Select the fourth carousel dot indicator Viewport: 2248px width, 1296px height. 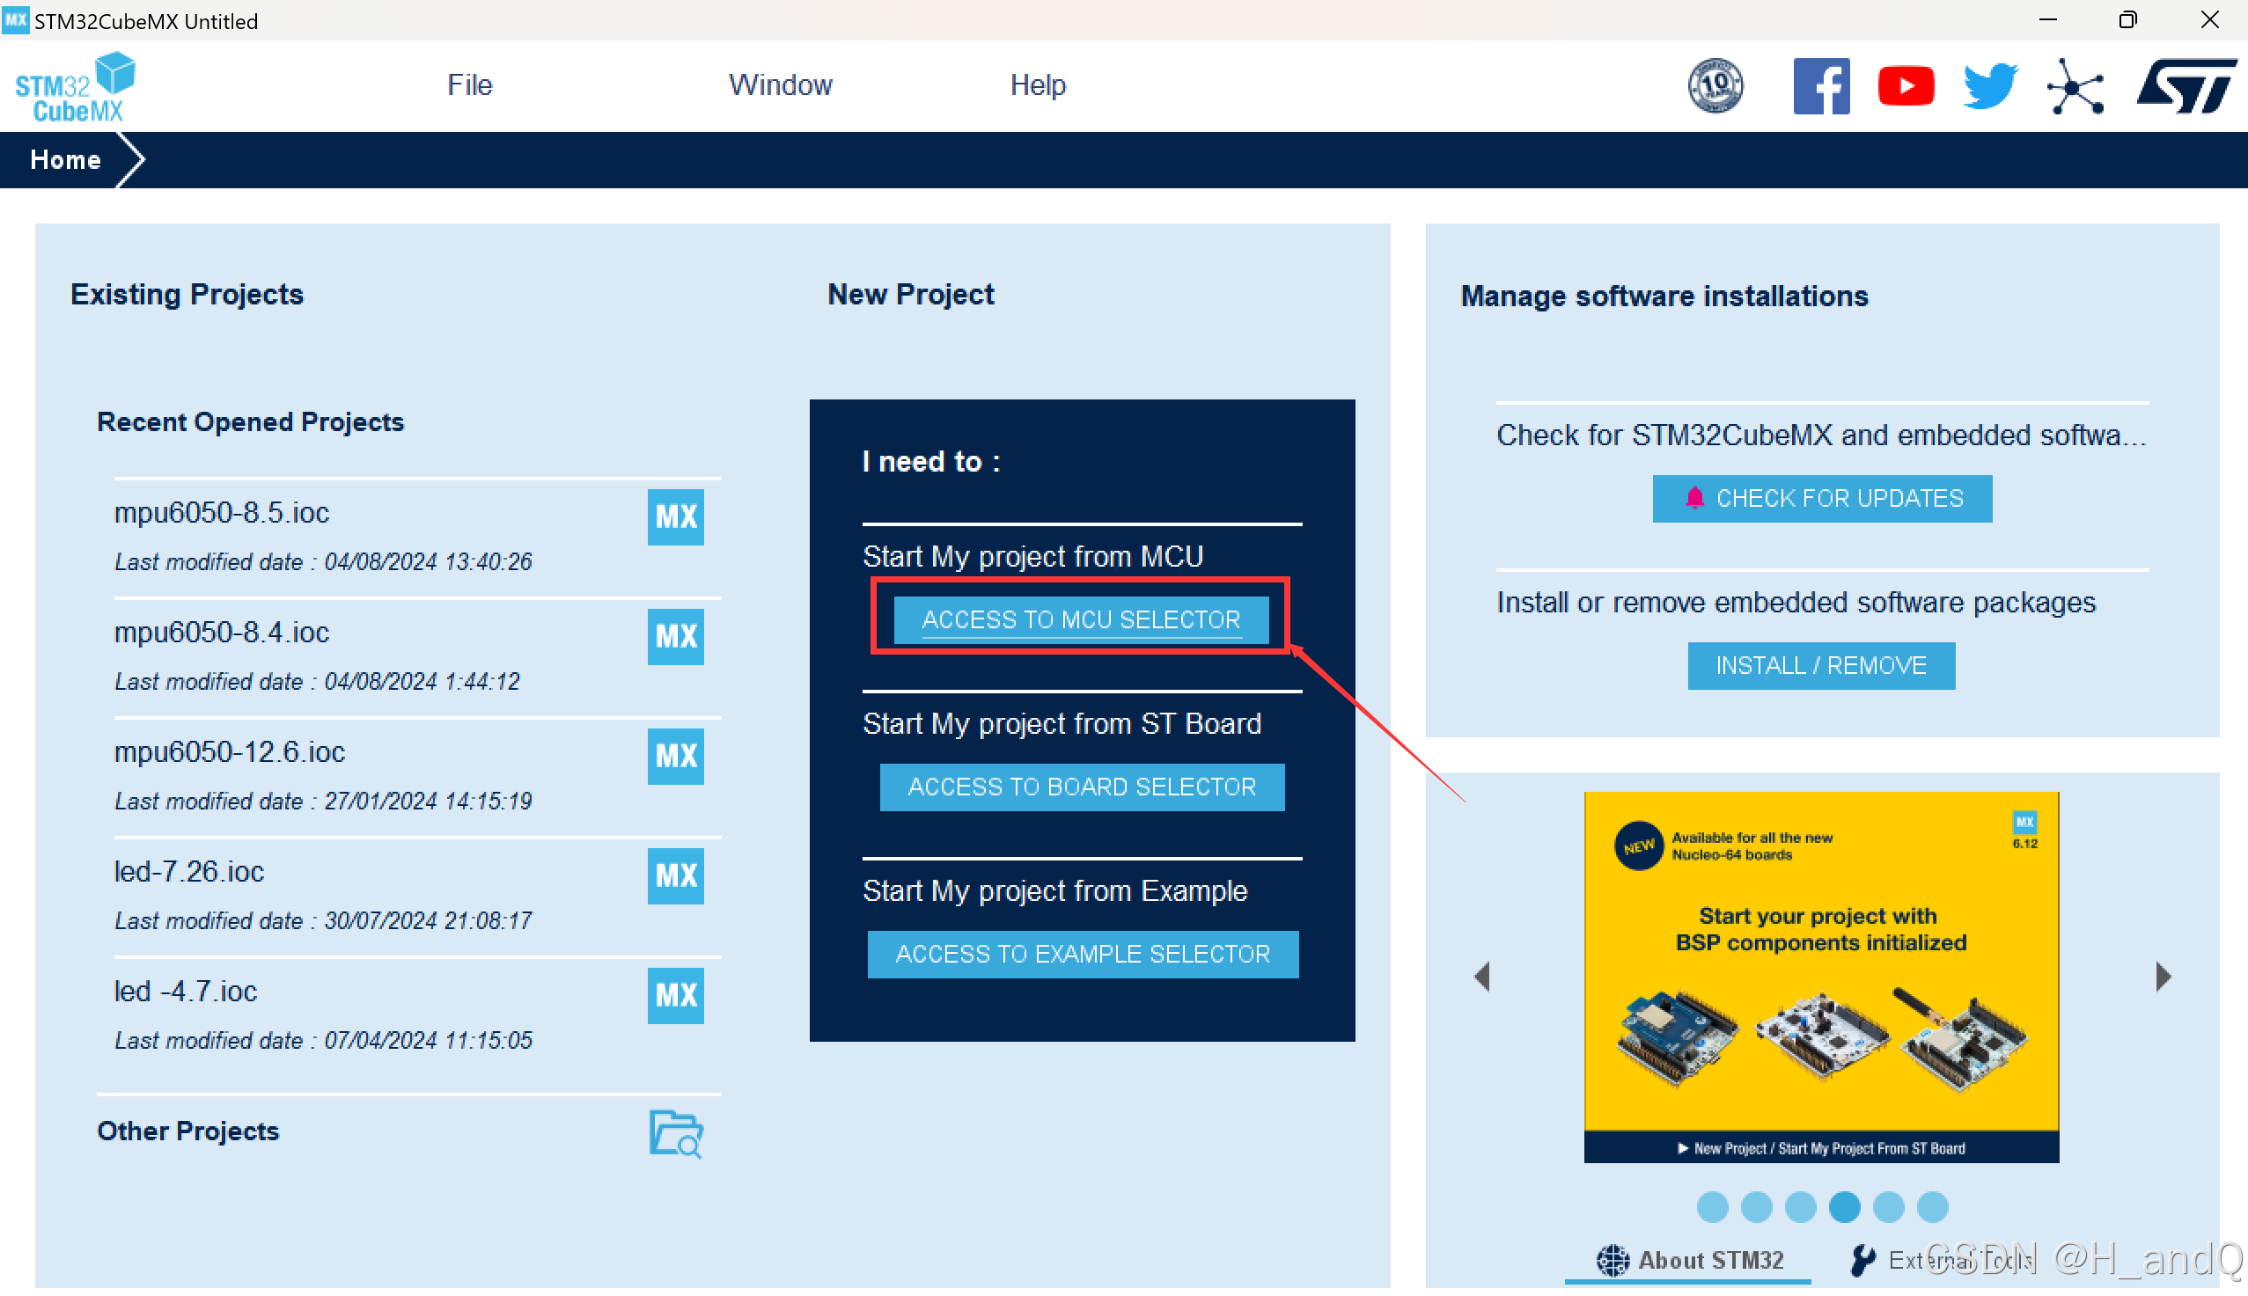1845,1207
